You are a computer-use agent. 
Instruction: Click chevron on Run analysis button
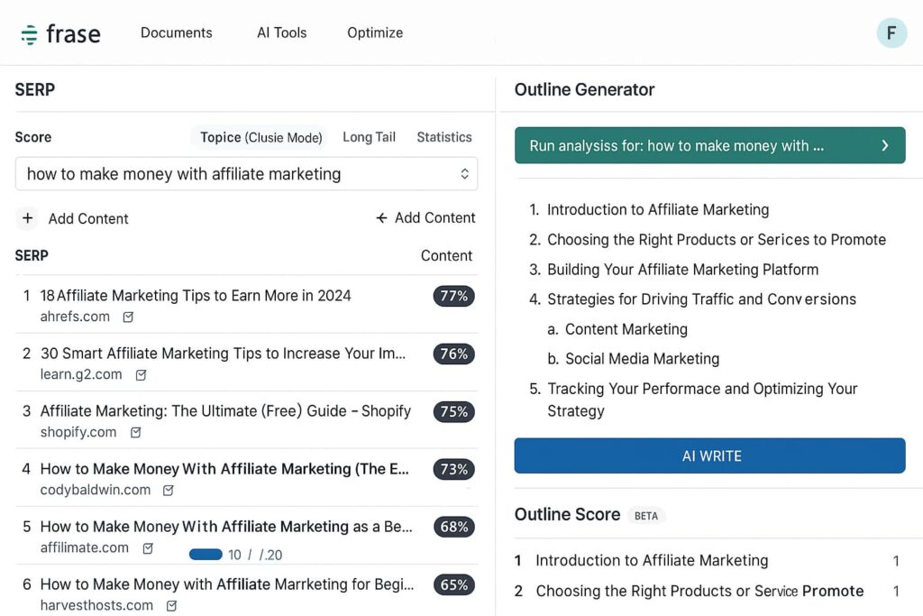(x=884, y=145)
